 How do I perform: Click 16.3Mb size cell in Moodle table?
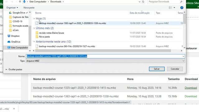(x=172, y=88)
